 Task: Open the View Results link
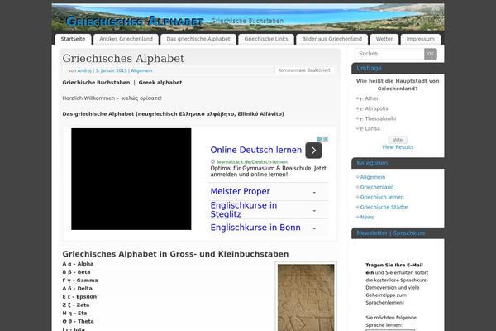click(398, 147)
